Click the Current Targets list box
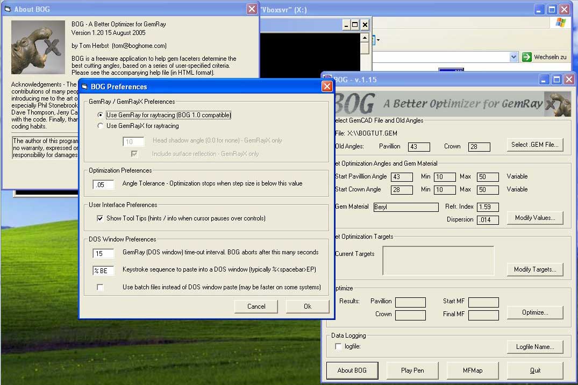Image resolution: width=578 pixels, height=385 pixels. click(x=438, y=261)
